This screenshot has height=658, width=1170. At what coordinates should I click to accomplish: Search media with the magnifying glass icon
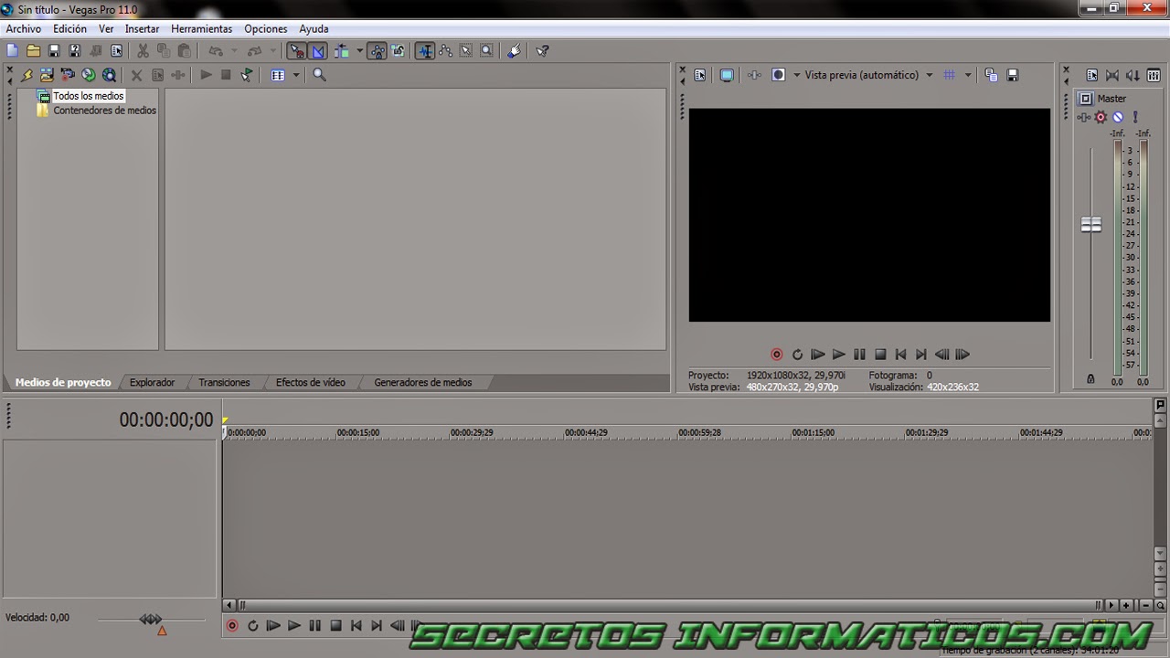[x=319, y=75]
